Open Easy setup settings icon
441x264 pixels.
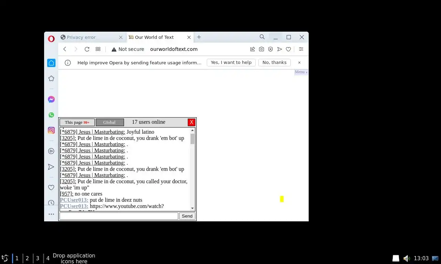301,49
